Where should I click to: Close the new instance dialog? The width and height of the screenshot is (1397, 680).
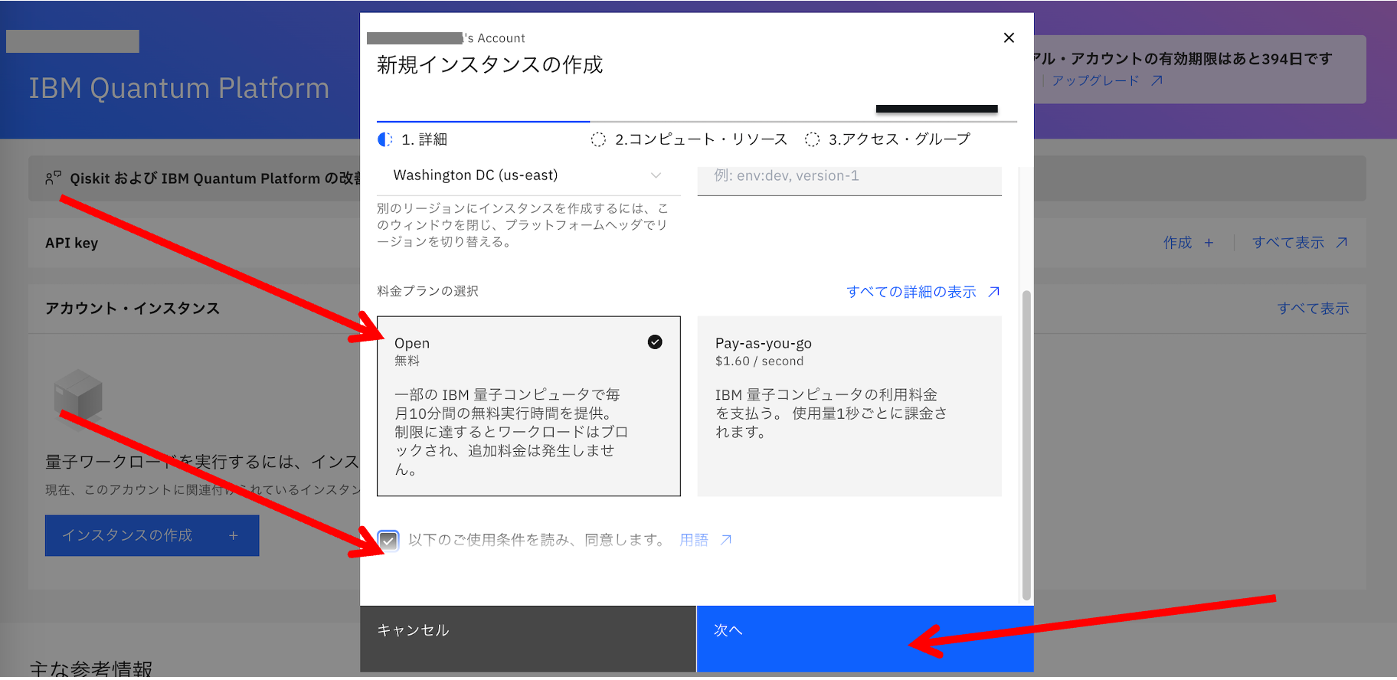(1009, 38)
